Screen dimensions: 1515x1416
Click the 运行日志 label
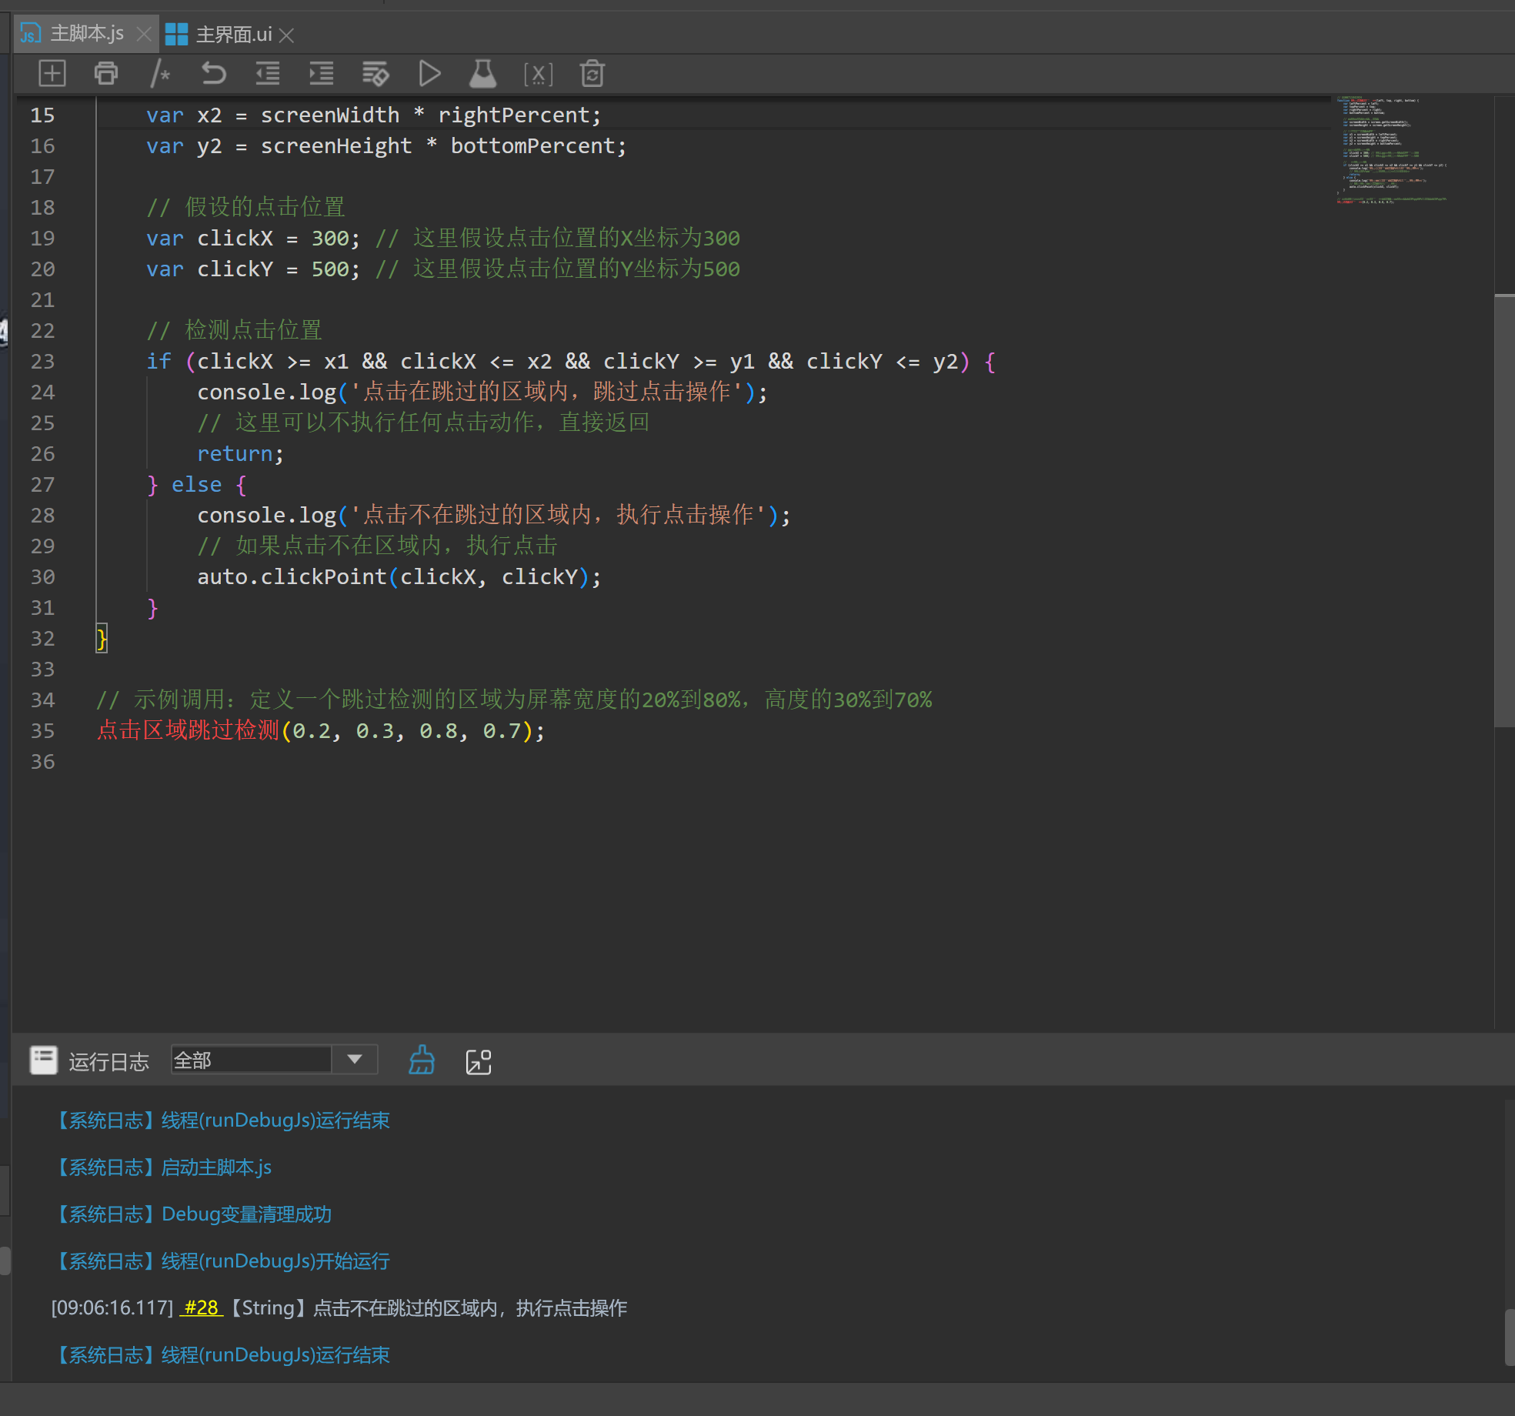pyautogui.click(x=108, y=1061)
